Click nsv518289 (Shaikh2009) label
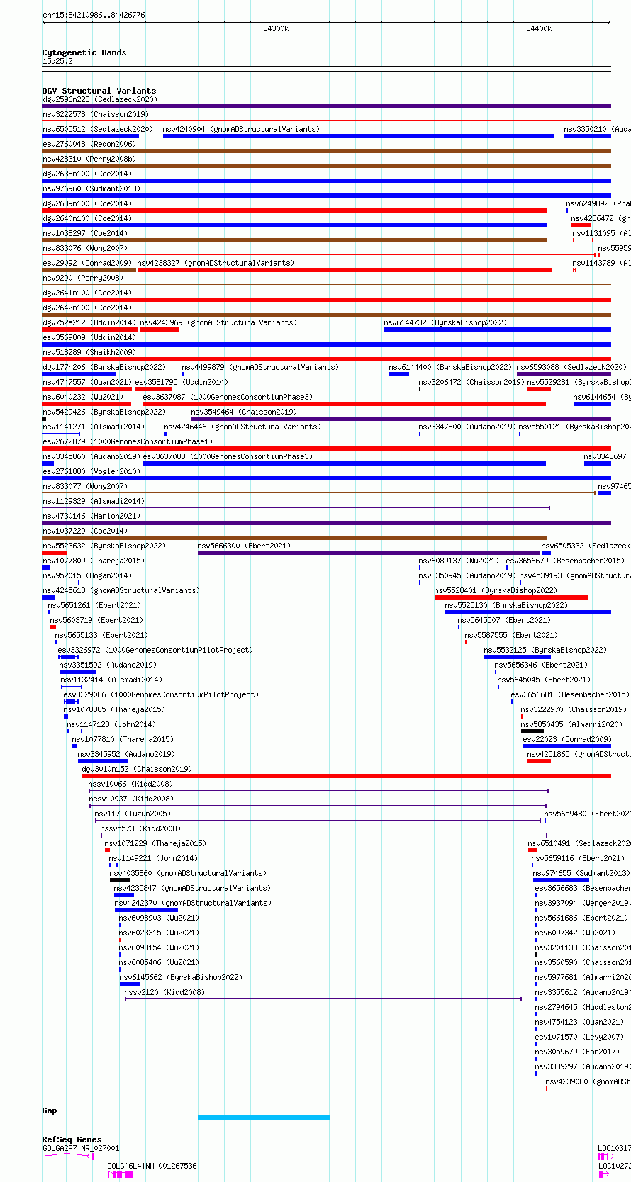This screenshot has width=631, height=1182. [89, 353]
